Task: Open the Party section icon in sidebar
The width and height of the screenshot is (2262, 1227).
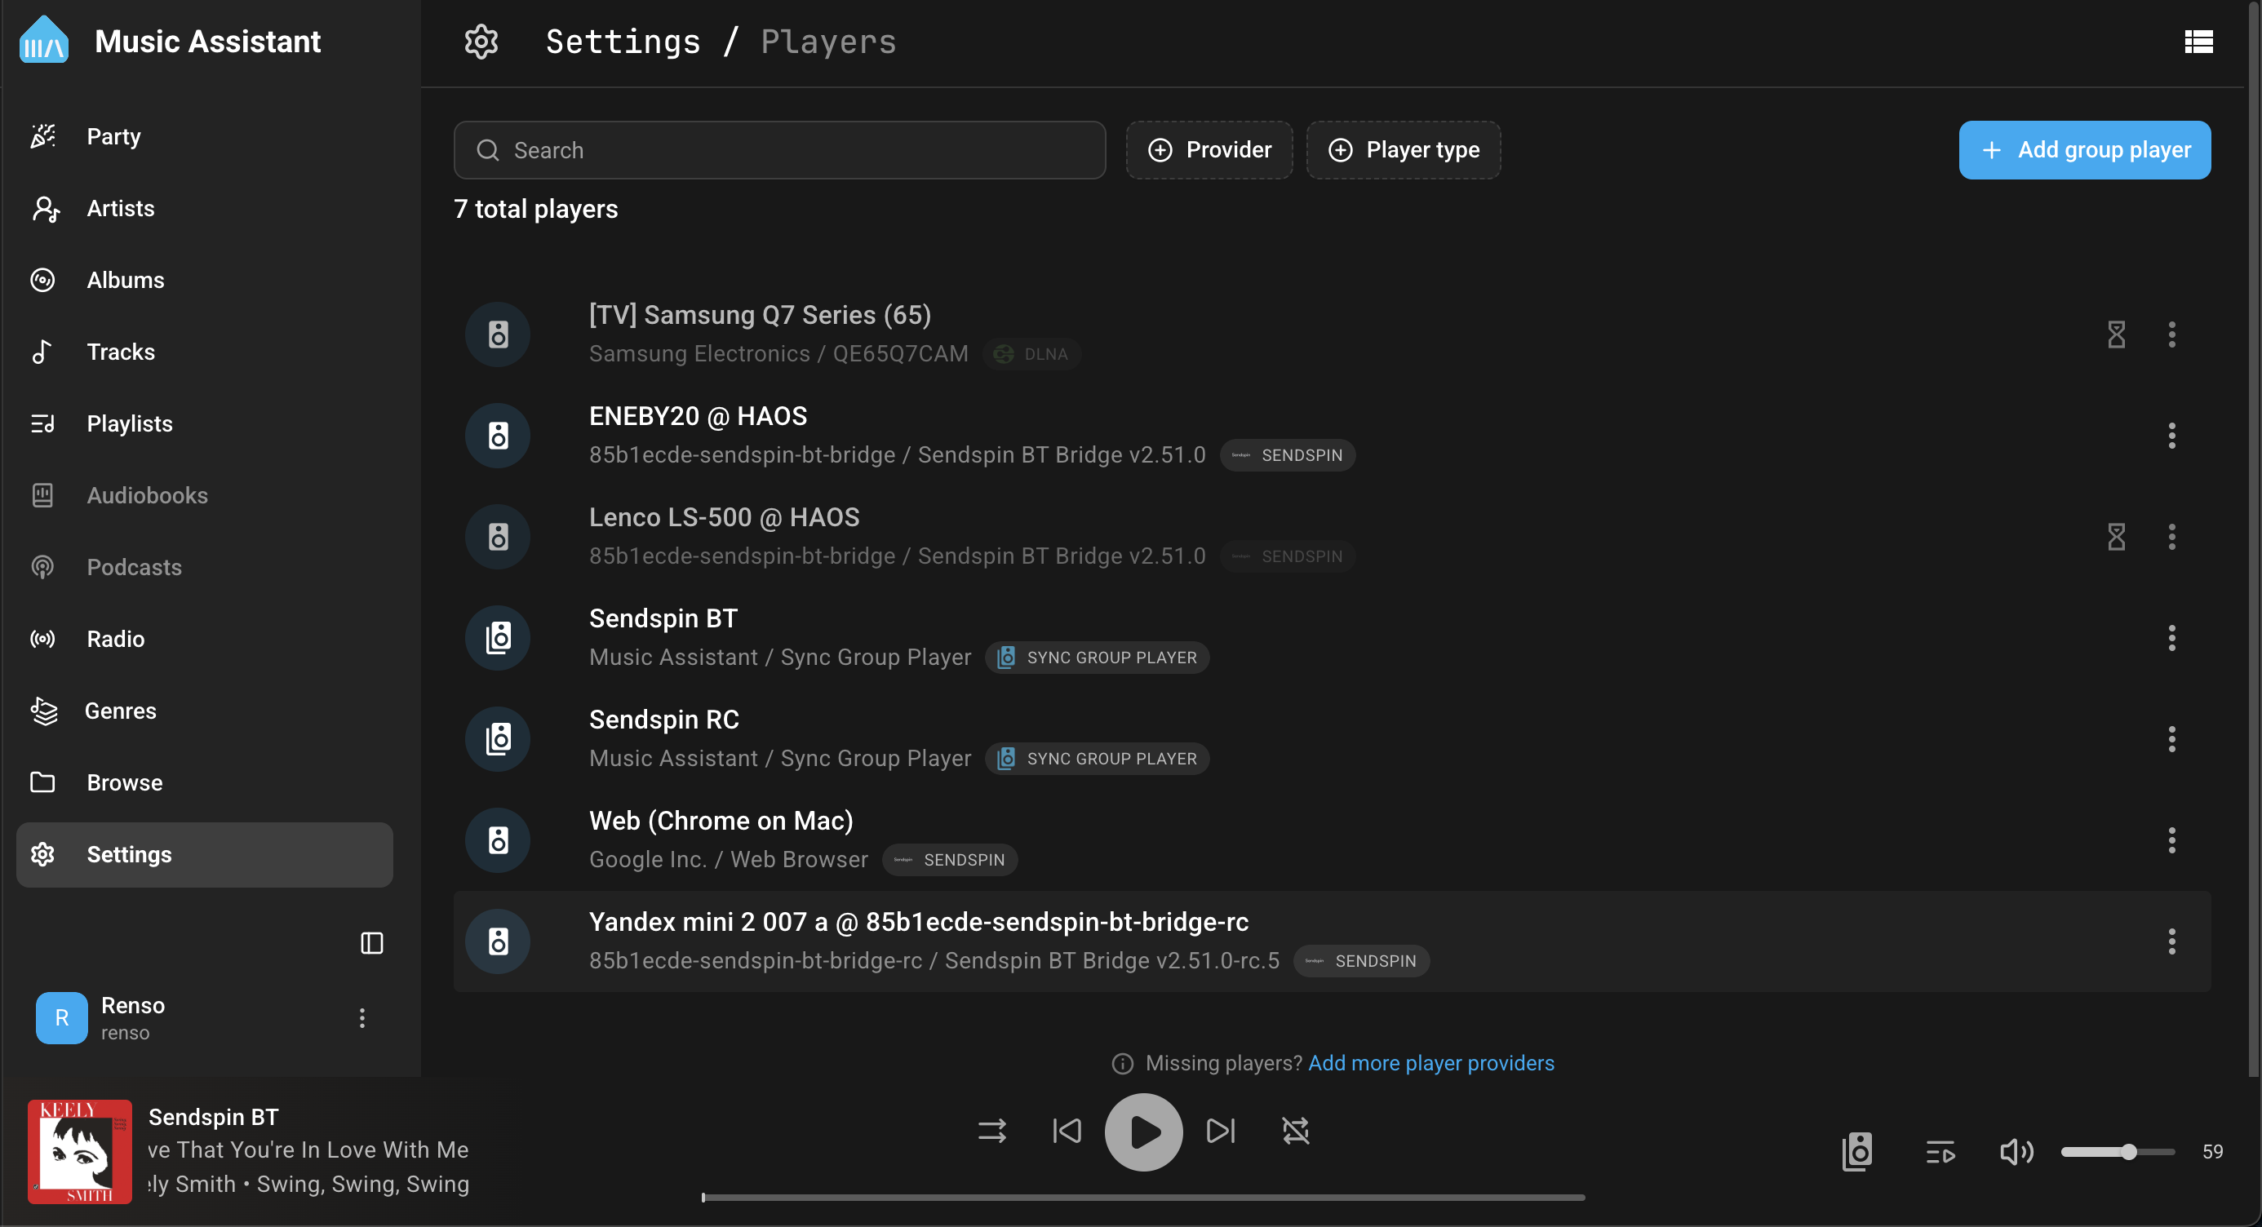Action: pyautogui.click(x=44, y=136)
